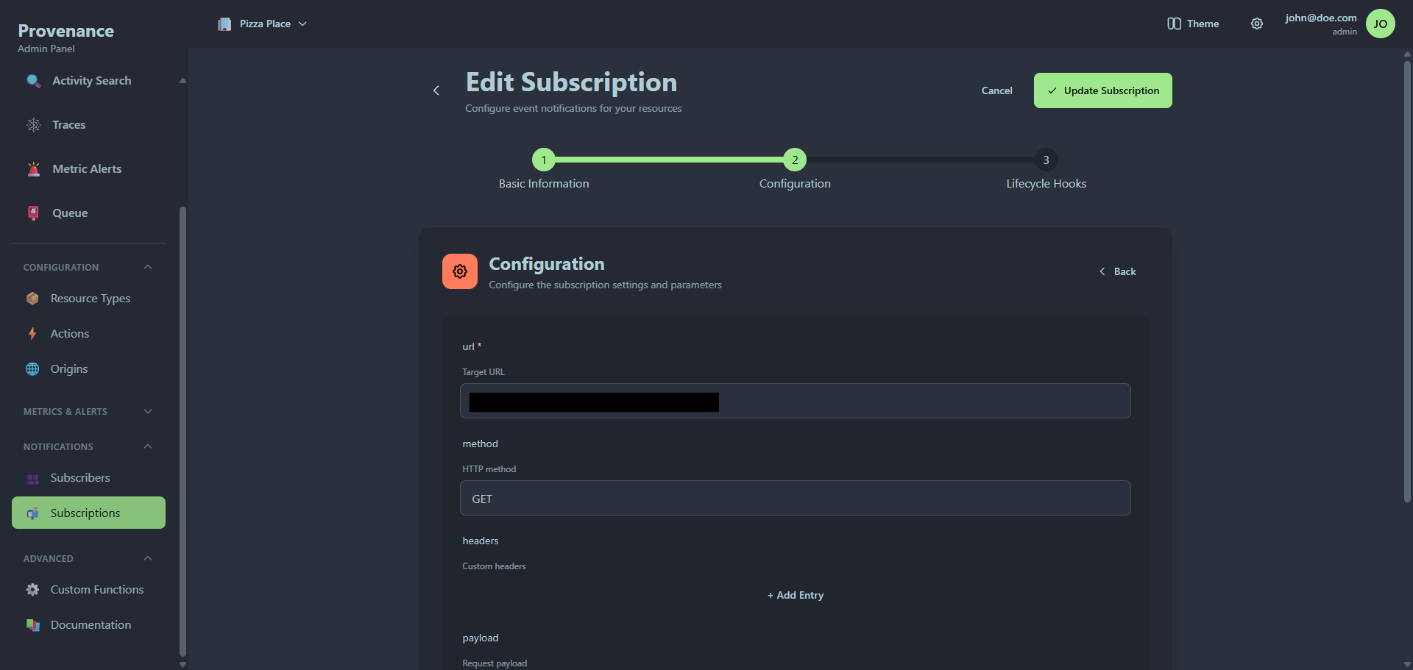Click Add Entry to create a header
This screenshot has height=670, width=1413.
794,595
